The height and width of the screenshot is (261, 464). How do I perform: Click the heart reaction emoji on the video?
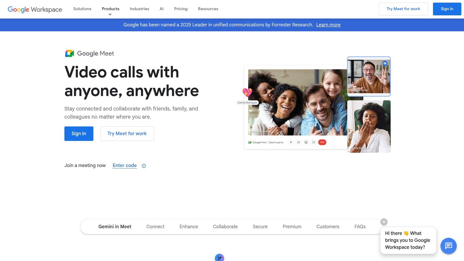pyautogui.click(x=247, y=93)
